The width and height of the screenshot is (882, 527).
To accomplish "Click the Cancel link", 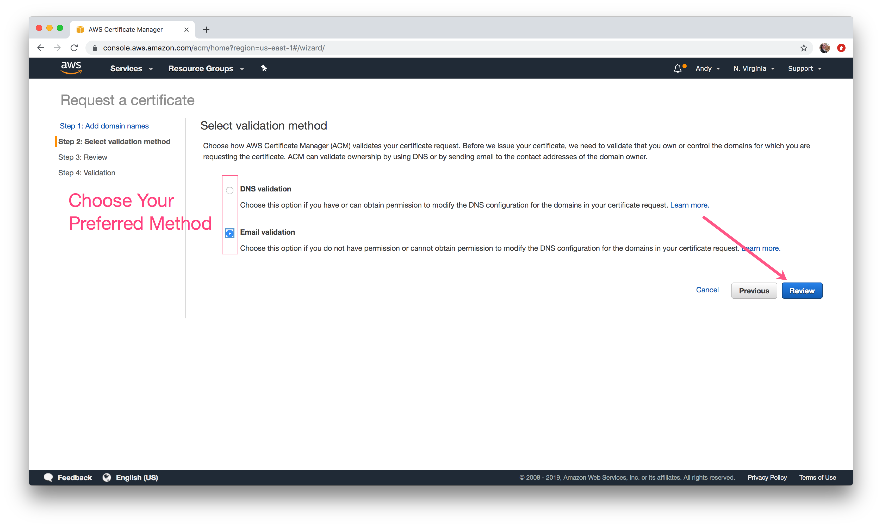I will point(707,290).
